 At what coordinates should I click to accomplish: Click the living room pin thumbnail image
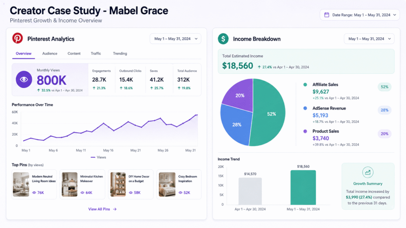(x=21, y=184)
